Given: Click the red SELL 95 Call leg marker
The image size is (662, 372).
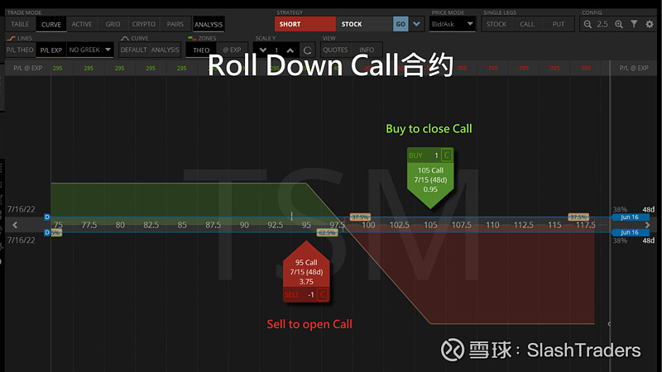Looking at the screenshot, I should point(306,272).
